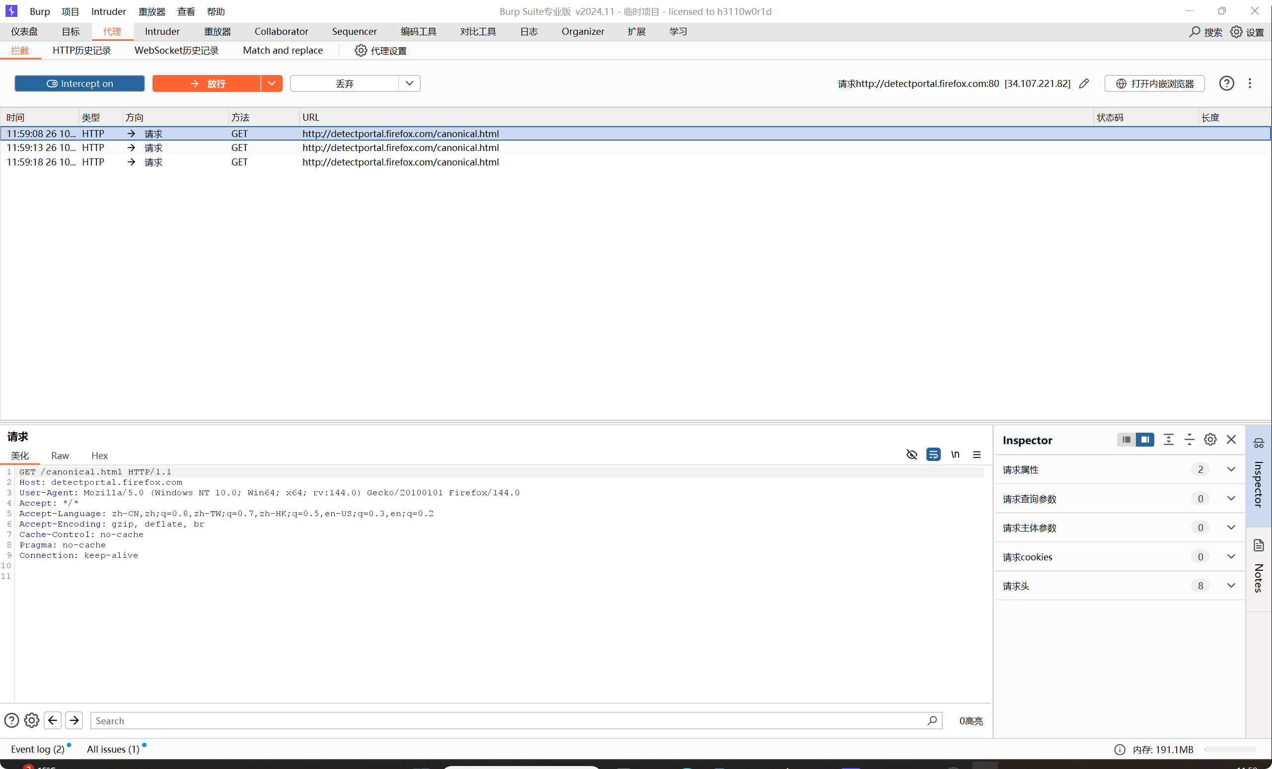This screenshot has height=769, width=1272.
Task: Click the Inspector settings gear icon
Action: pyautogui.click(x=1209, y=440)
